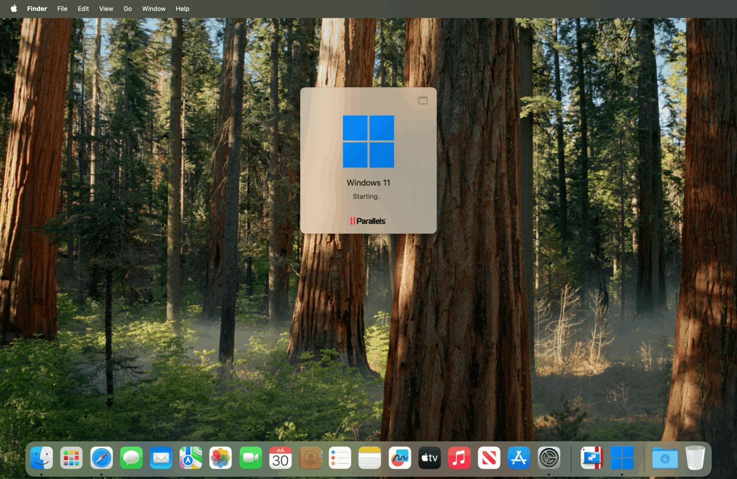
Task: Open the Messages app
Action: [131, 457]
